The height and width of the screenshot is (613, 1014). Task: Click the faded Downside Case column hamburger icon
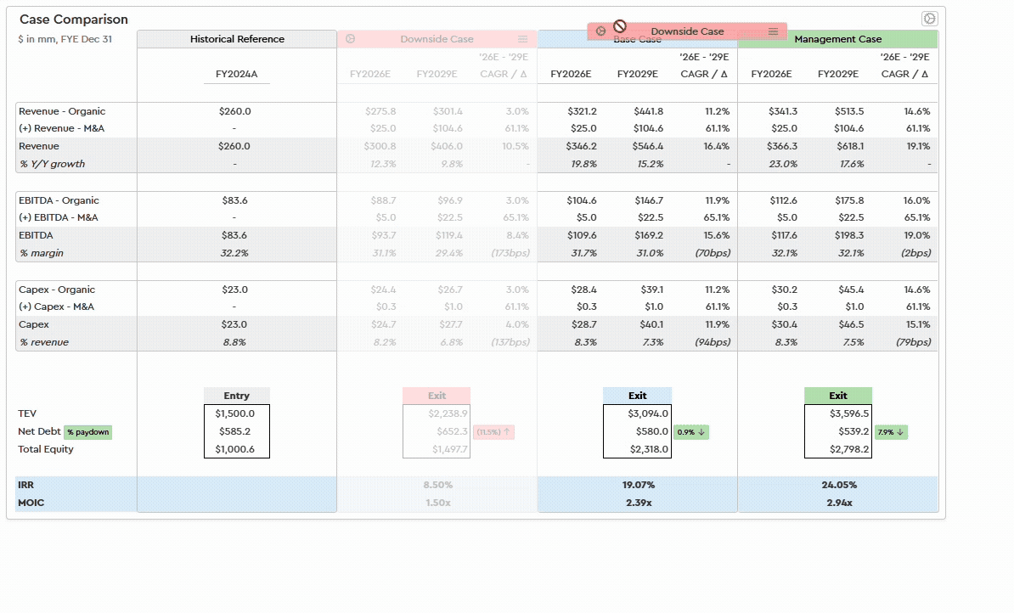click(523, 39)
